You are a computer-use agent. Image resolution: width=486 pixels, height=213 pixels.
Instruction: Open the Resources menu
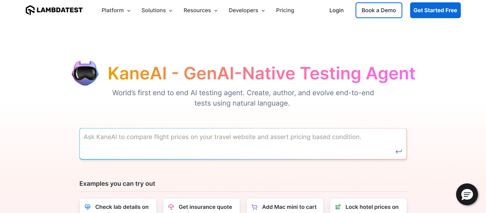[x=197, y=10]
